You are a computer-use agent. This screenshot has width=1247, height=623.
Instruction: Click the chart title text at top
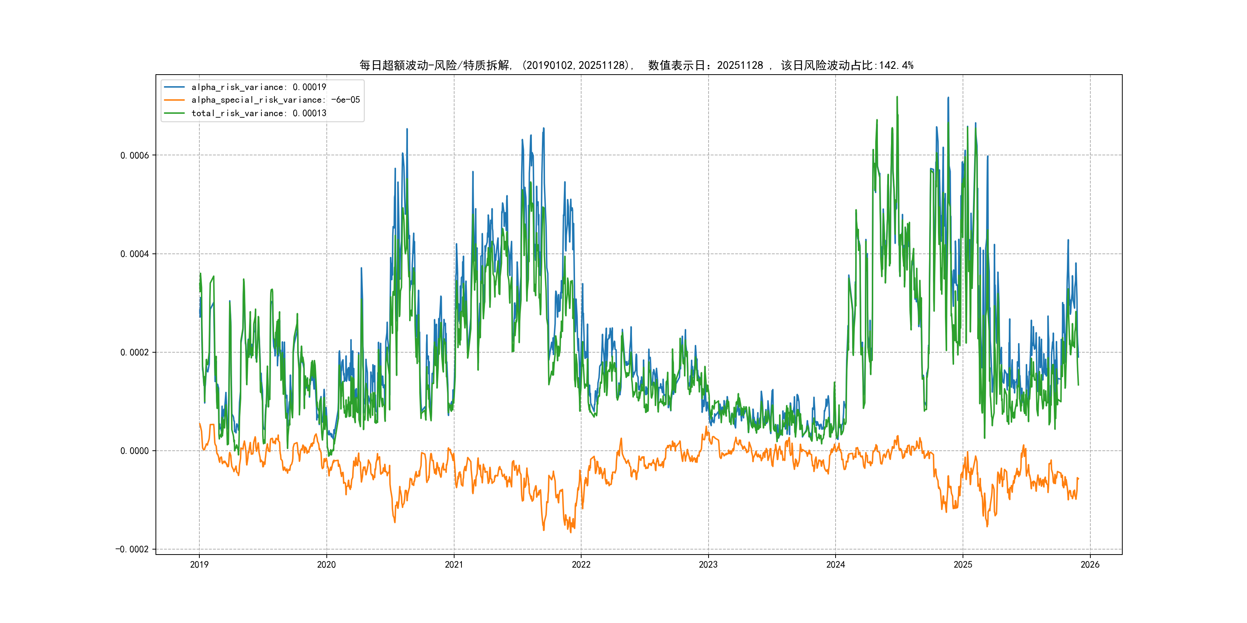(636, 65)
